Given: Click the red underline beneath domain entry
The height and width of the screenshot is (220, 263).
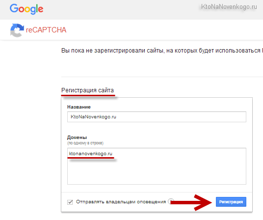Looking at the screenshot, I should click(91, 158).
